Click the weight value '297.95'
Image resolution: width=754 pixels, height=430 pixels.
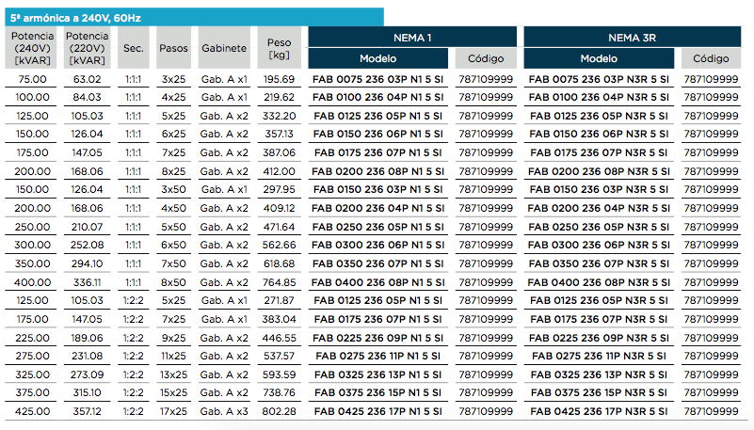point(279,190)
